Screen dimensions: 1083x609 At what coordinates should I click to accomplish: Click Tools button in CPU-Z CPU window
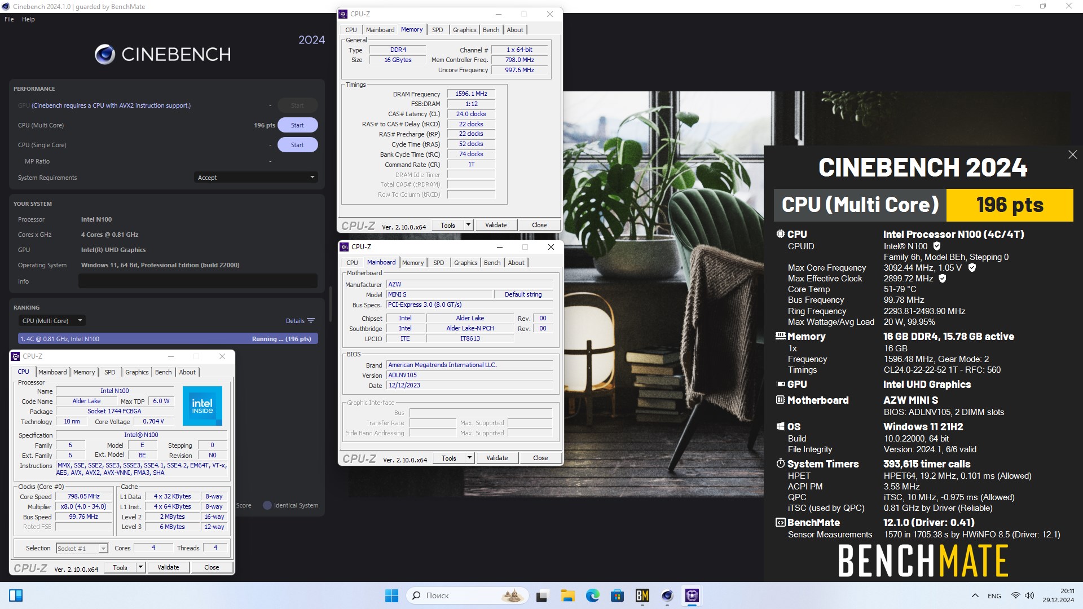click(120, 567)
